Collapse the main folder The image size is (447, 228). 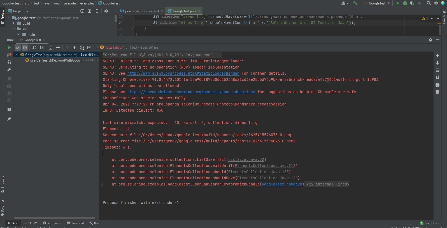click(x=18, y=34)
